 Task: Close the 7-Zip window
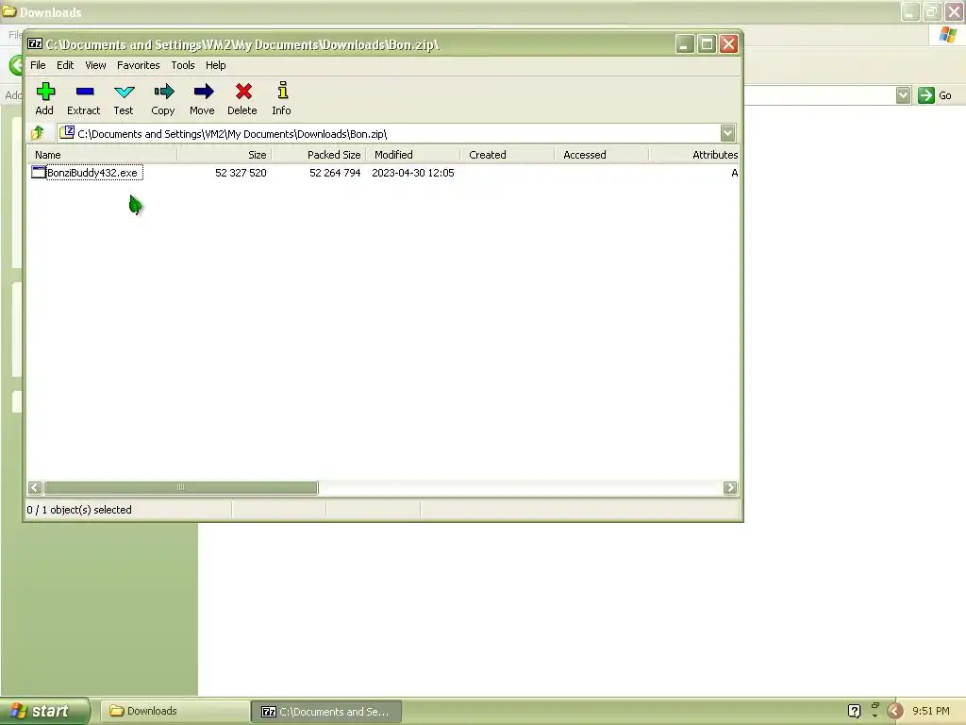(729, 43)
